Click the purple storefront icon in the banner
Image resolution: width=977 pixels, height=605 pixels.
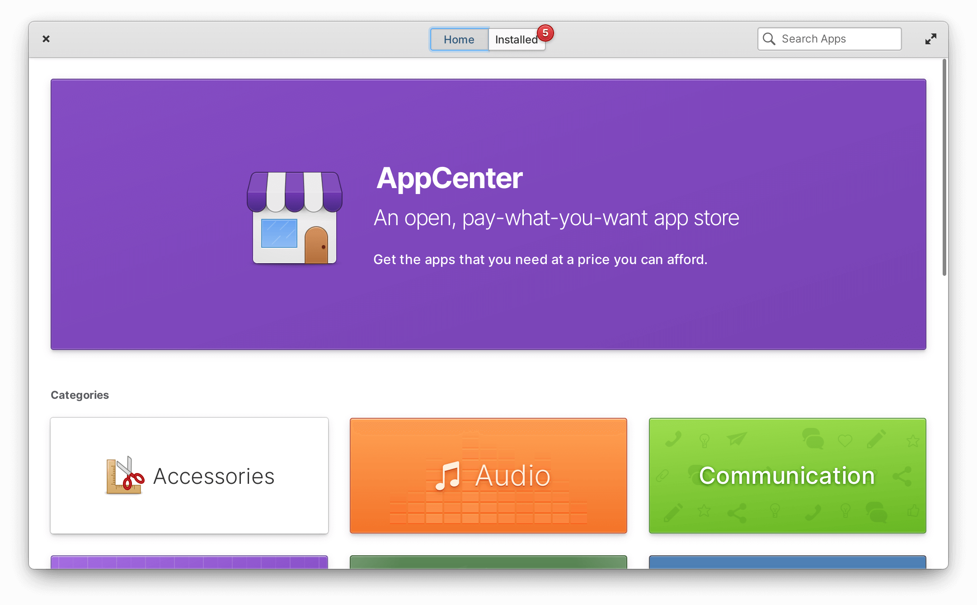point(294,217)
